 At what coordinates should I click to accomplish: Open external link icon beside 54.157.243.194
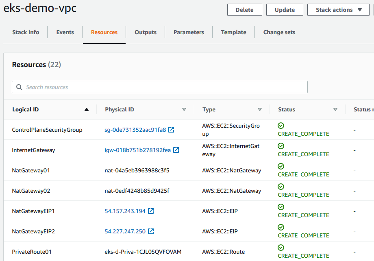tap(151, 211)
